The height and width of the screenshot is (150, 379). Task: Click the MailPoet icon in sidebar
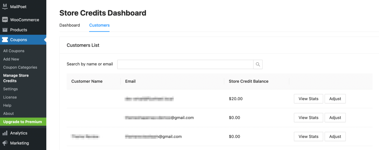pos(5,7)
